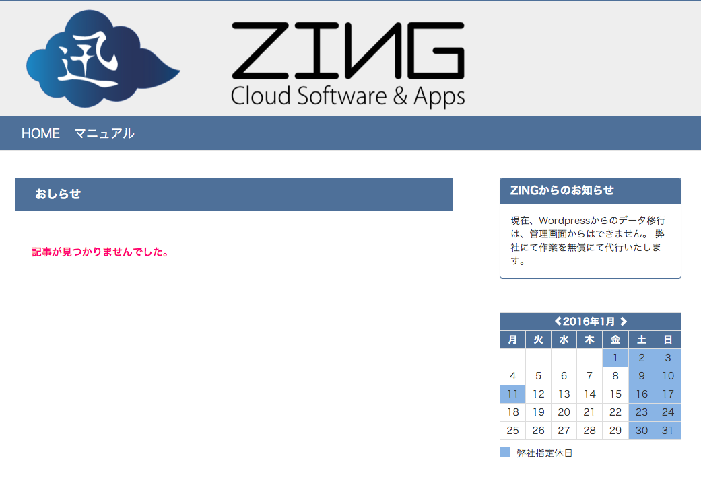Select calendar day 19
701x481 pixels.
click(x=538, y=412)
